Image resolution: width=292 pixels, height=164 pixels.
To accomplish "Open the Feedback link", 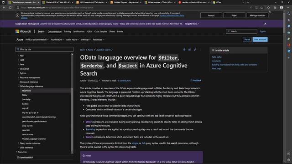I will 195,81.
